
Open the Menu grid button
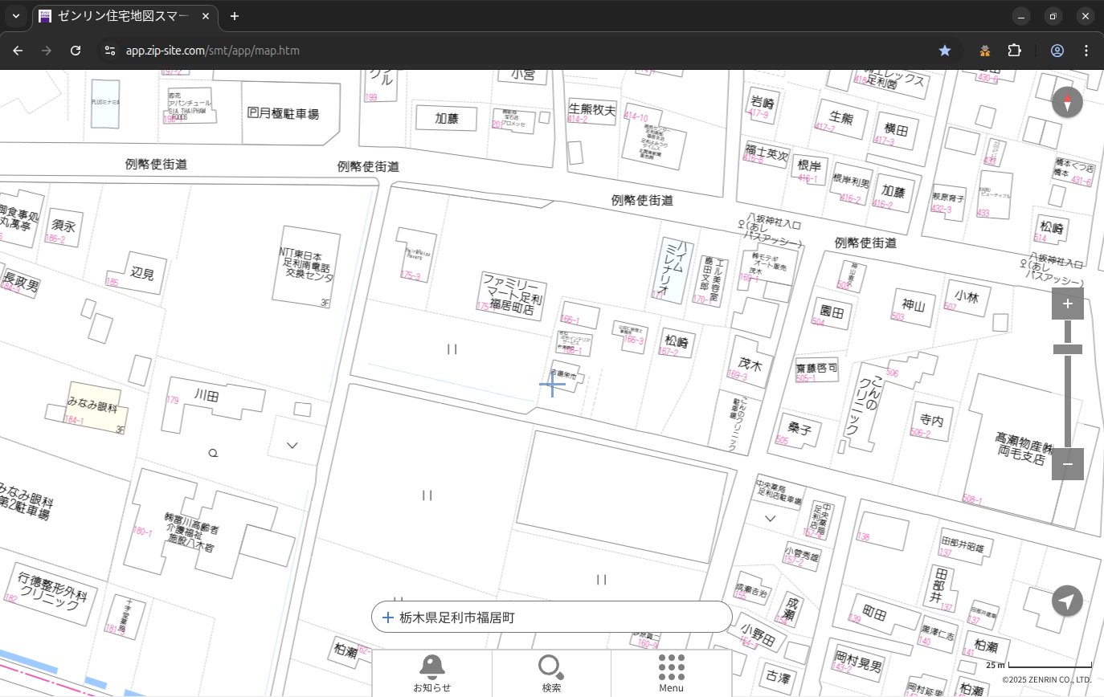[671, 673]
